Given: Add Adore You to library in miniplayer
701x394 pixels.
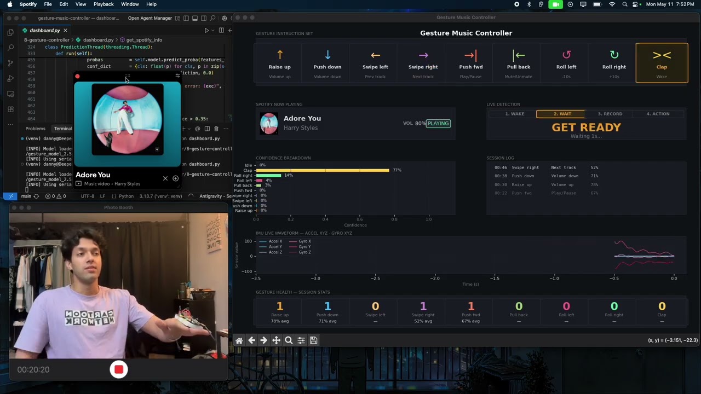Looking at the screenshot, I should [175, 178].
